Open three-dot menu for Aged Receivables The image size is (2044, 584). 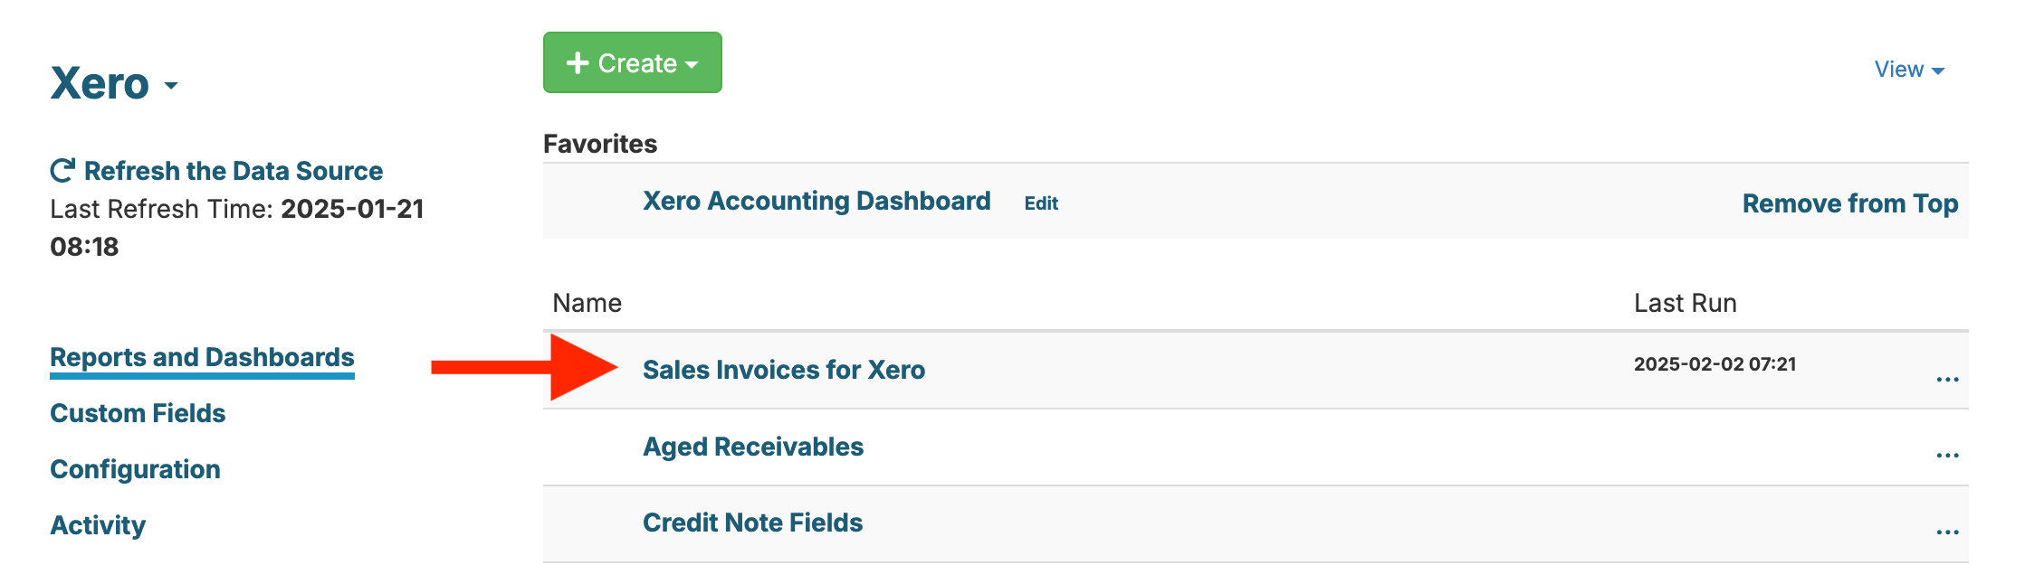point(1947,456)
